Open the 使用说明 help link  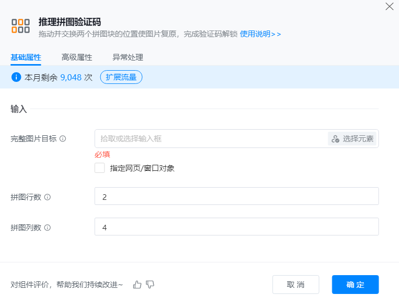click(260, 34)
